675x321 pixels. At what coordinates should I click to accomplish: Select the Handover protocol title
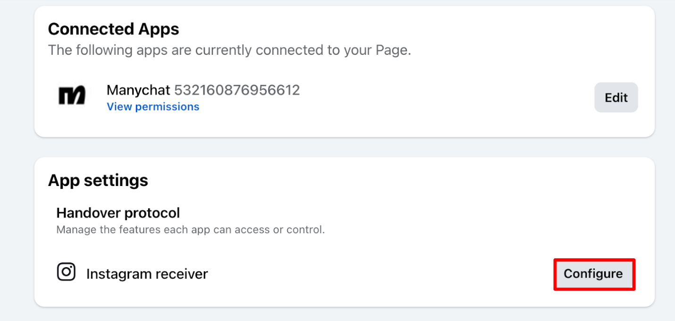tap(118, 213)
